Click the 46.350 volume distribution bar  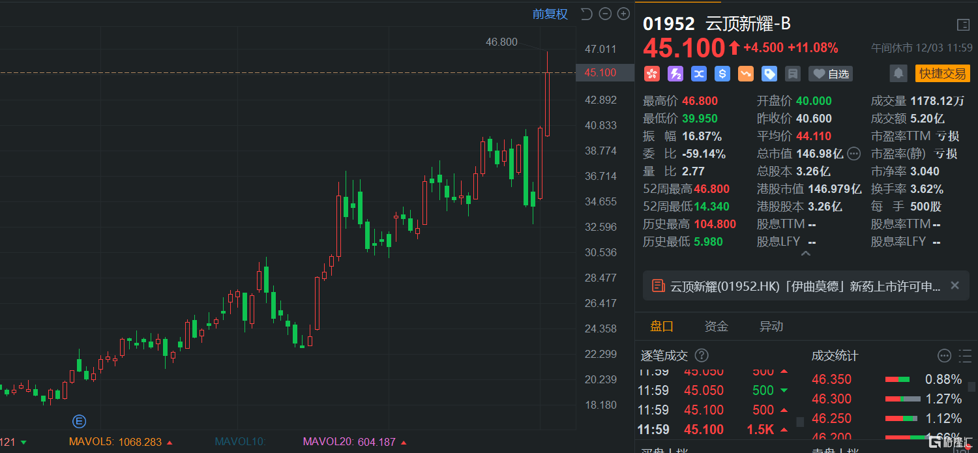(x=897, y=379)
